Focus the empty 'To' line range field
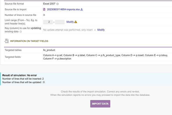Image resolution: width=172 pixels, height=115 pixels. [60, 22]
